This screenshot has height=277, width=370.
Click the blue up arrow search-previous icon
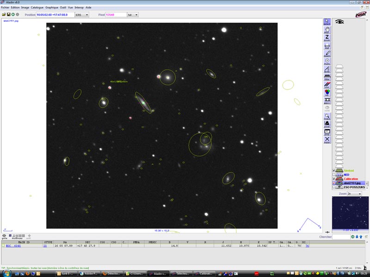[x=361, y=237]
